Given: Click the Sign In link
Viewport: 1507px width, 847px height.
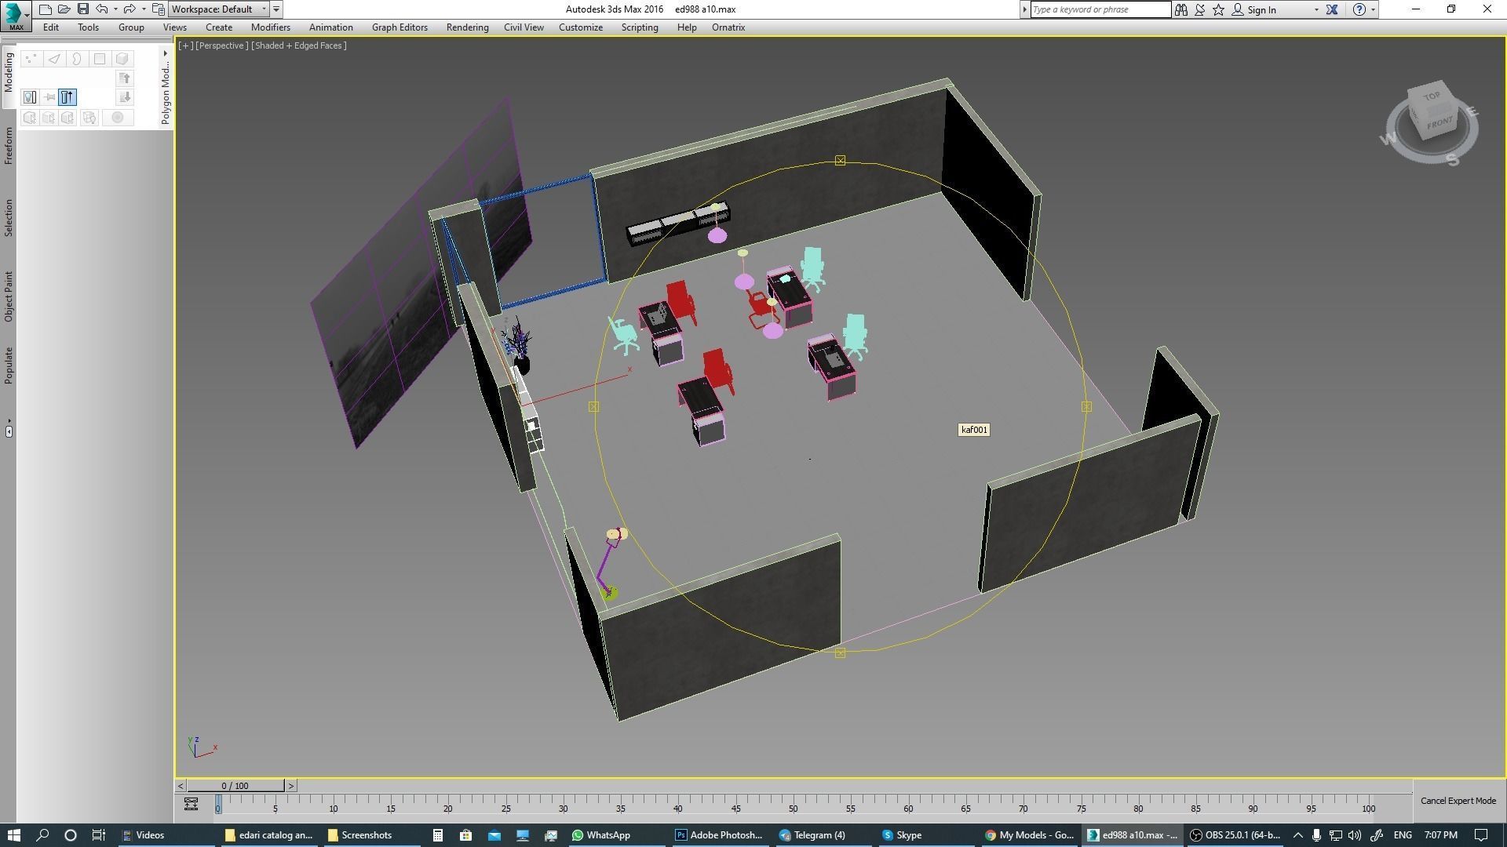Looking at the screenshot, I should tap(1261, 10).
